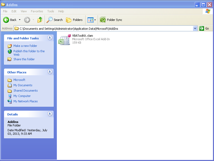Click the Publish to Web globe icon
Viewport: 214px width, 161px height.
tap(10, 51)
